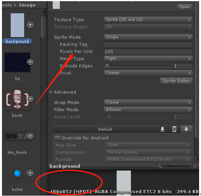Expand the bullet asset play arrow

(30, 173)
